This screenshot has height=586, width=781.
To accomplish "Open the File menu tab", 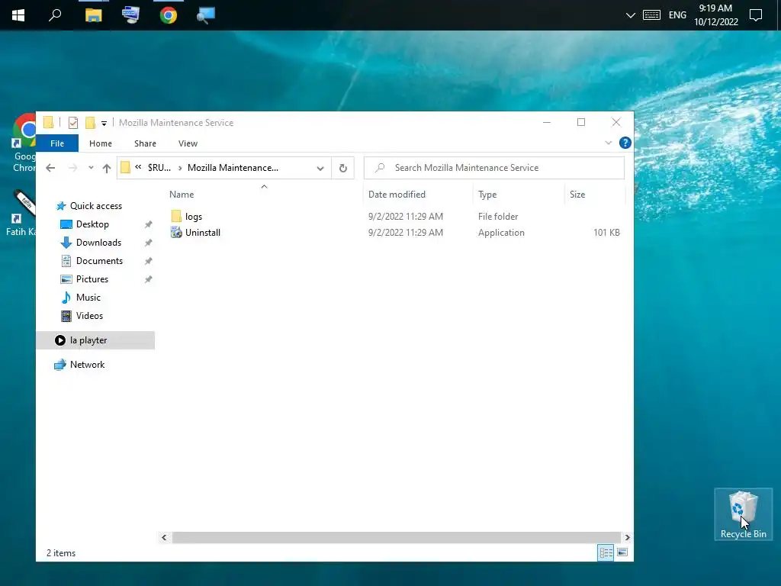I will 57,143.
